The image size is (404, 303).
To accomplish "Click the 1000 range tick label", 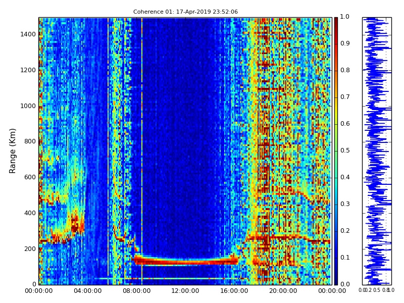I will 28,106.
